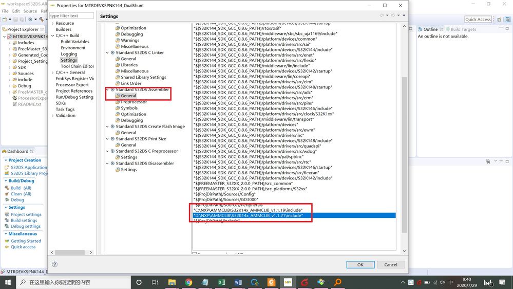Click the Build hammer toolbar icon
513x289 pixels.
41,20
